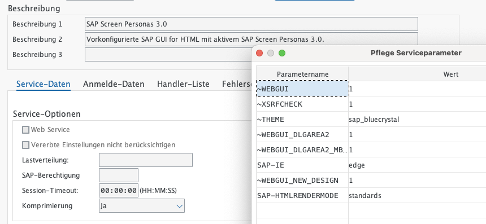Click the standards value cell
Viewport: 486px width, 224px height.
tap(417, 195)
